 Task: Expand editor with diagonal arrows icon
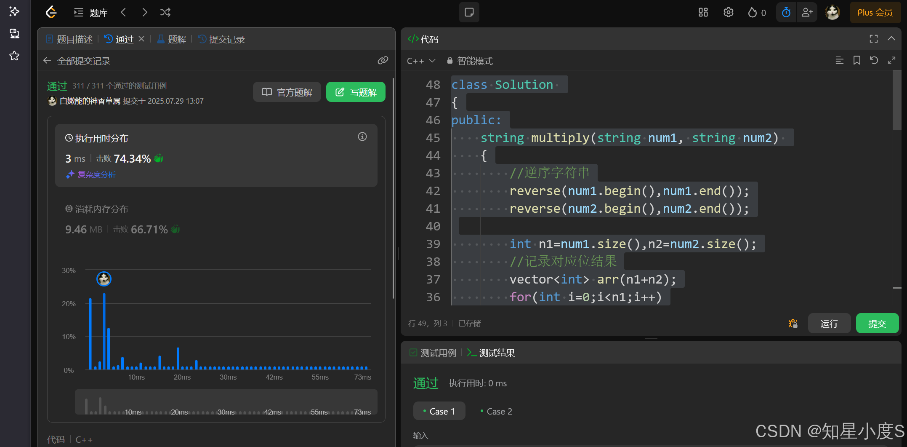(x=891, y=61)
